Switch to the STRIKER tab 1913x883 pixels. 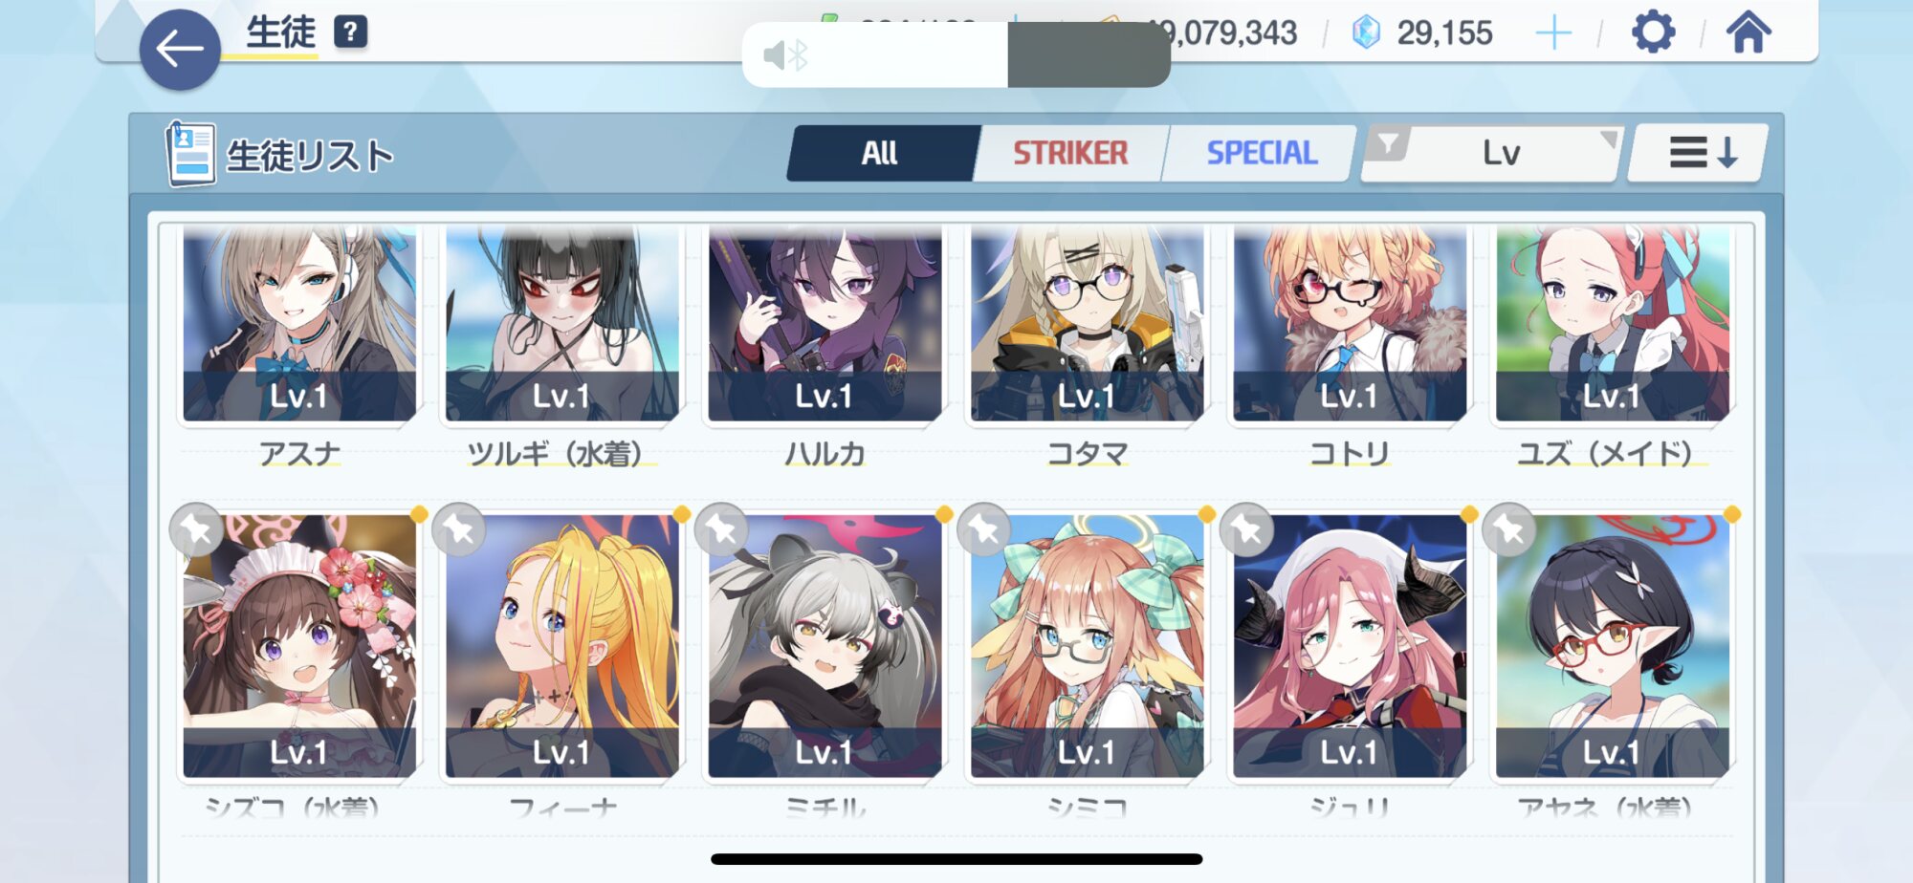coord(1070,153)
